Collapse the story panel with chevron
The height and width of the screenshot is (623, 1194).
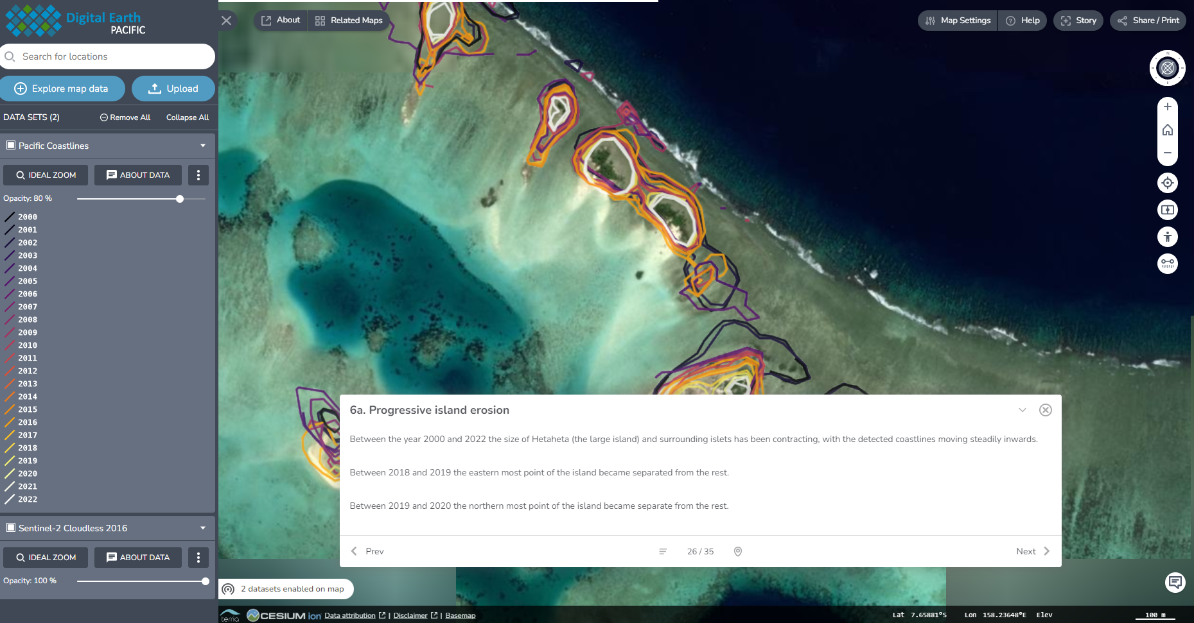[x=1022, y=410]
